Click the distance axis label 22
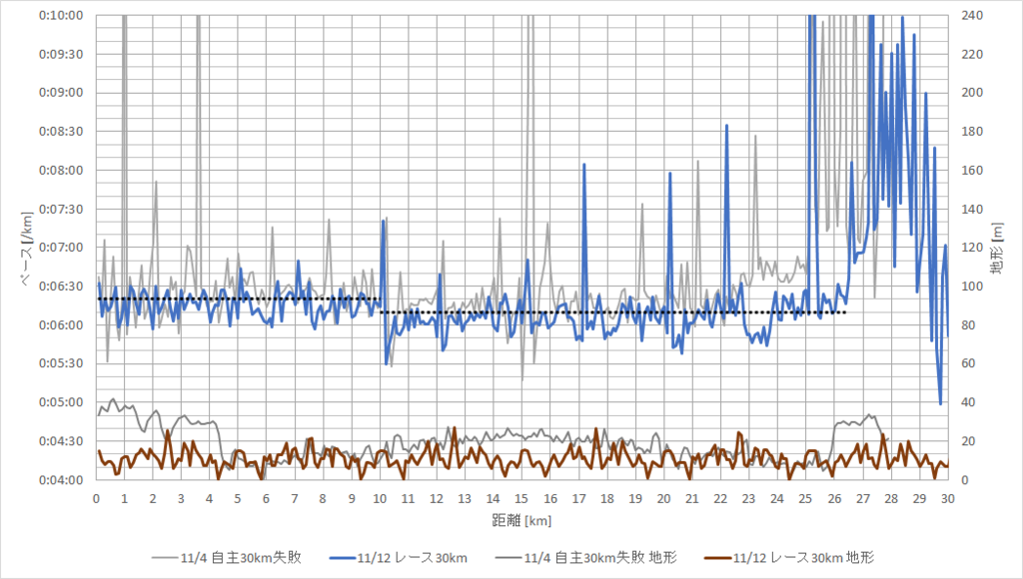 click(720, 499)
